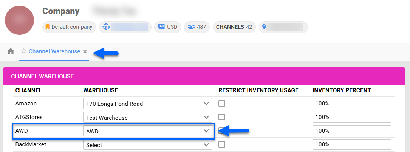This screenshot has height=152, width=410.
Task: Edit the Amazon inventory percent field
Action: (351, 104)
